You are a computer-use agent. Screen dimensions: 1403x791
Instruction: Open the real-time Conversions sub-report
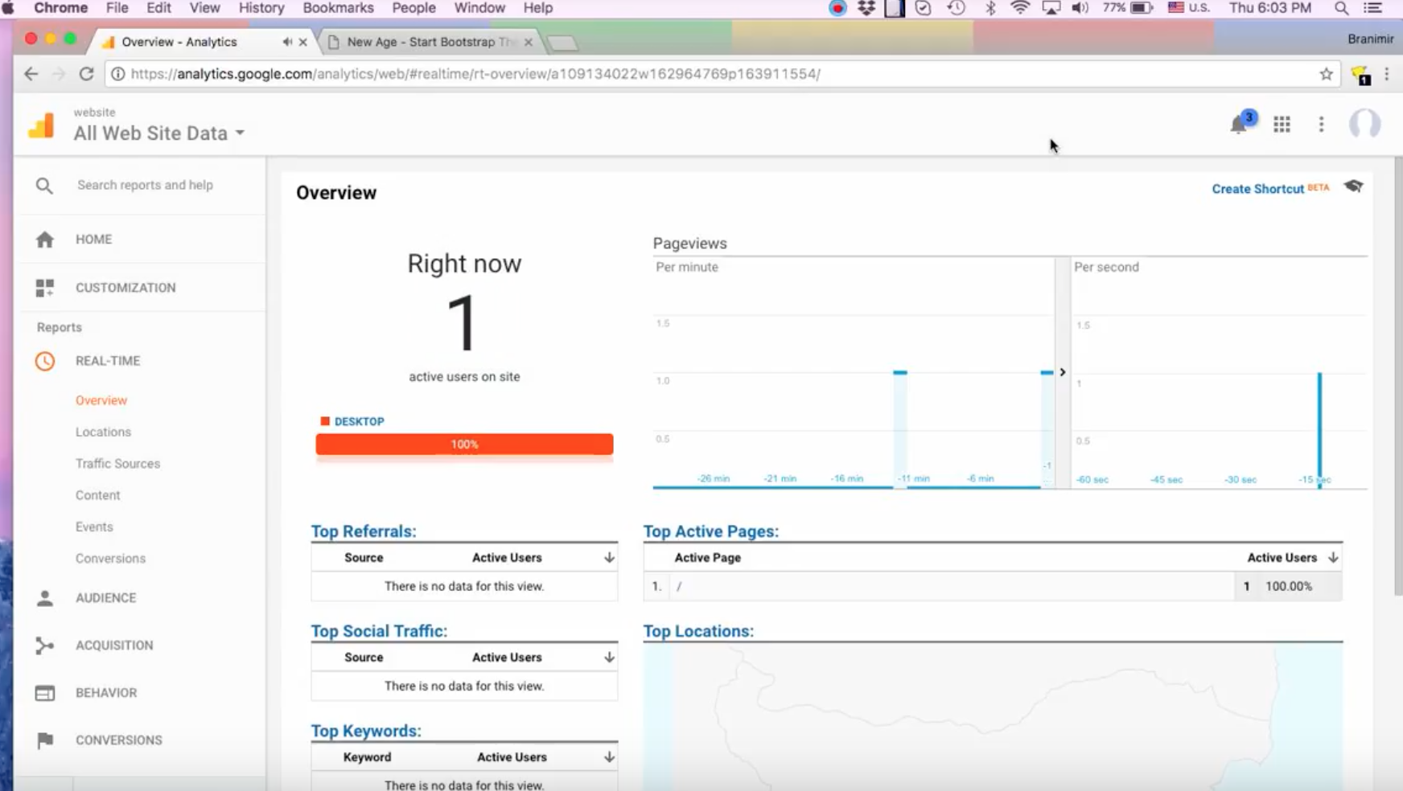pyautogui.click(x=110, y=559)
